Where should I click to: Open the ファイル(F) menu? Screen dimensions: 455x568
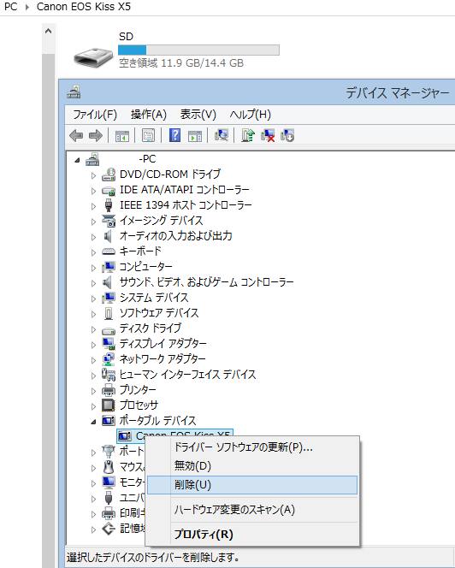click(x=95, y=115)
